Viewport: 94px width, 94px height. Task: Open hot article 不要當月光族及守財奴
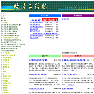(x=69, y=74)
